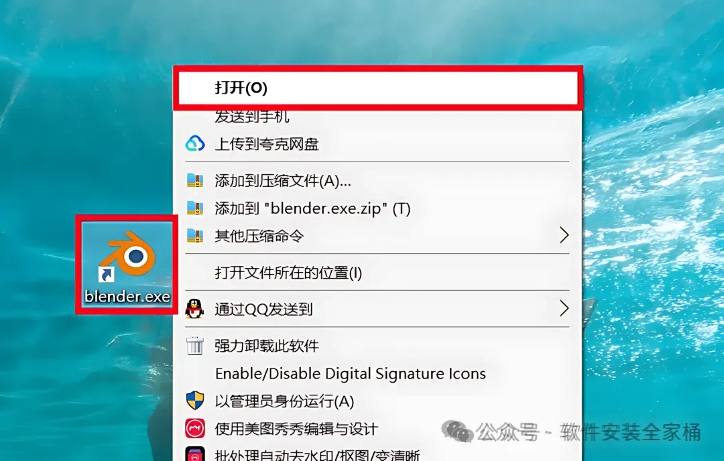The image size is (724, 461).
Task: Select 使用美图秀秀编辑与设计
Action: coord(377,429)
